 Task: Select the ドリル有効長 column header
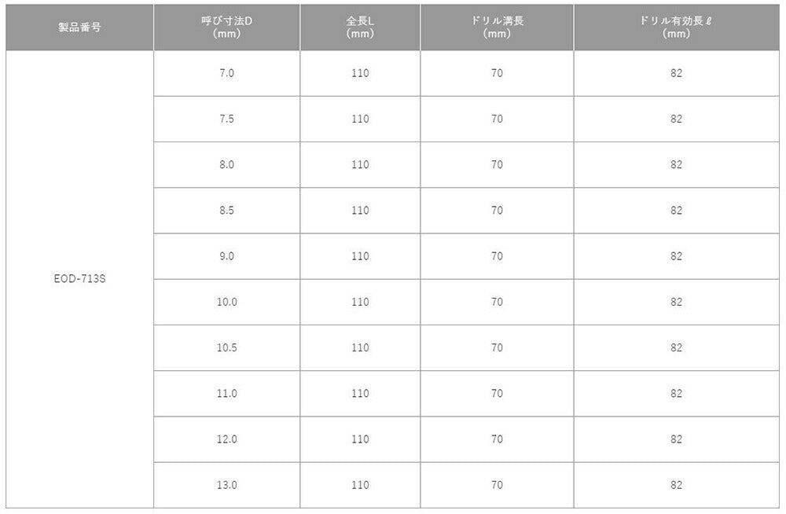coord(677,27)
